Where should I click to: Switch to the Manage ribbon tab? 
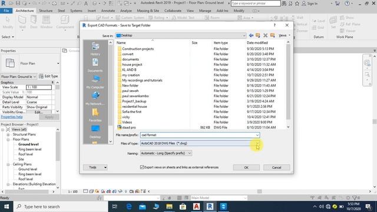(205, 11)
